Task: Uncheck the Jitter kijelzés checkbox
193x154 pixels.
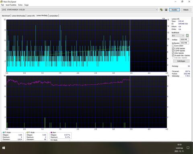Action: click(173, 53)
